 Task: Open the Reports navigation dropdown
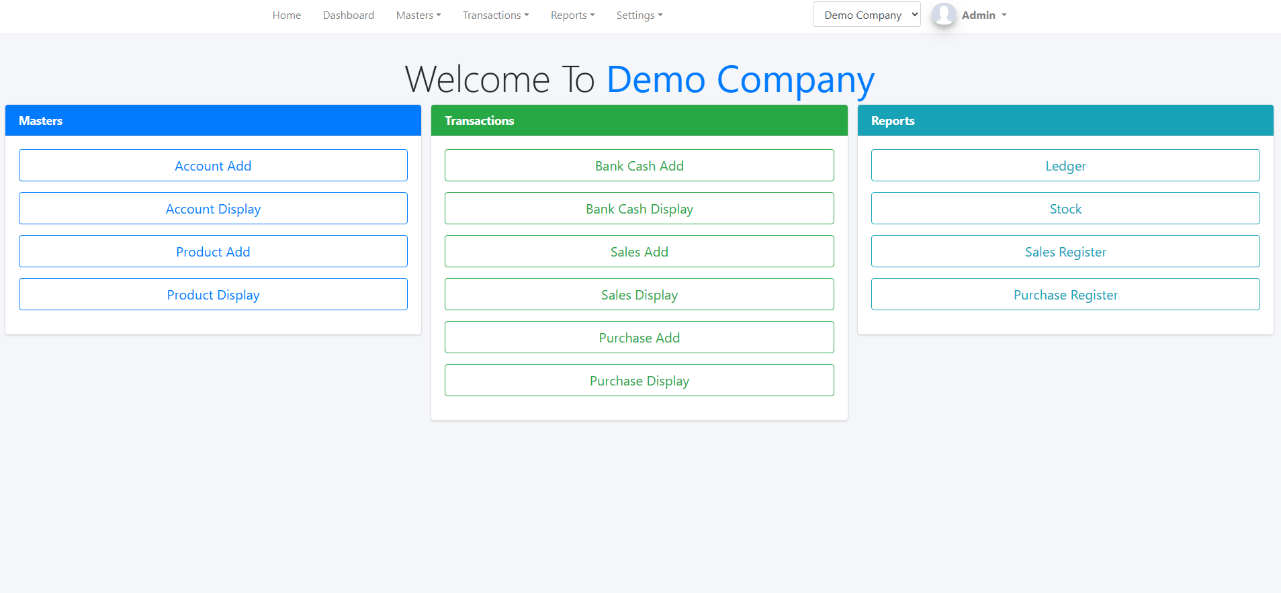coord(572,15)
